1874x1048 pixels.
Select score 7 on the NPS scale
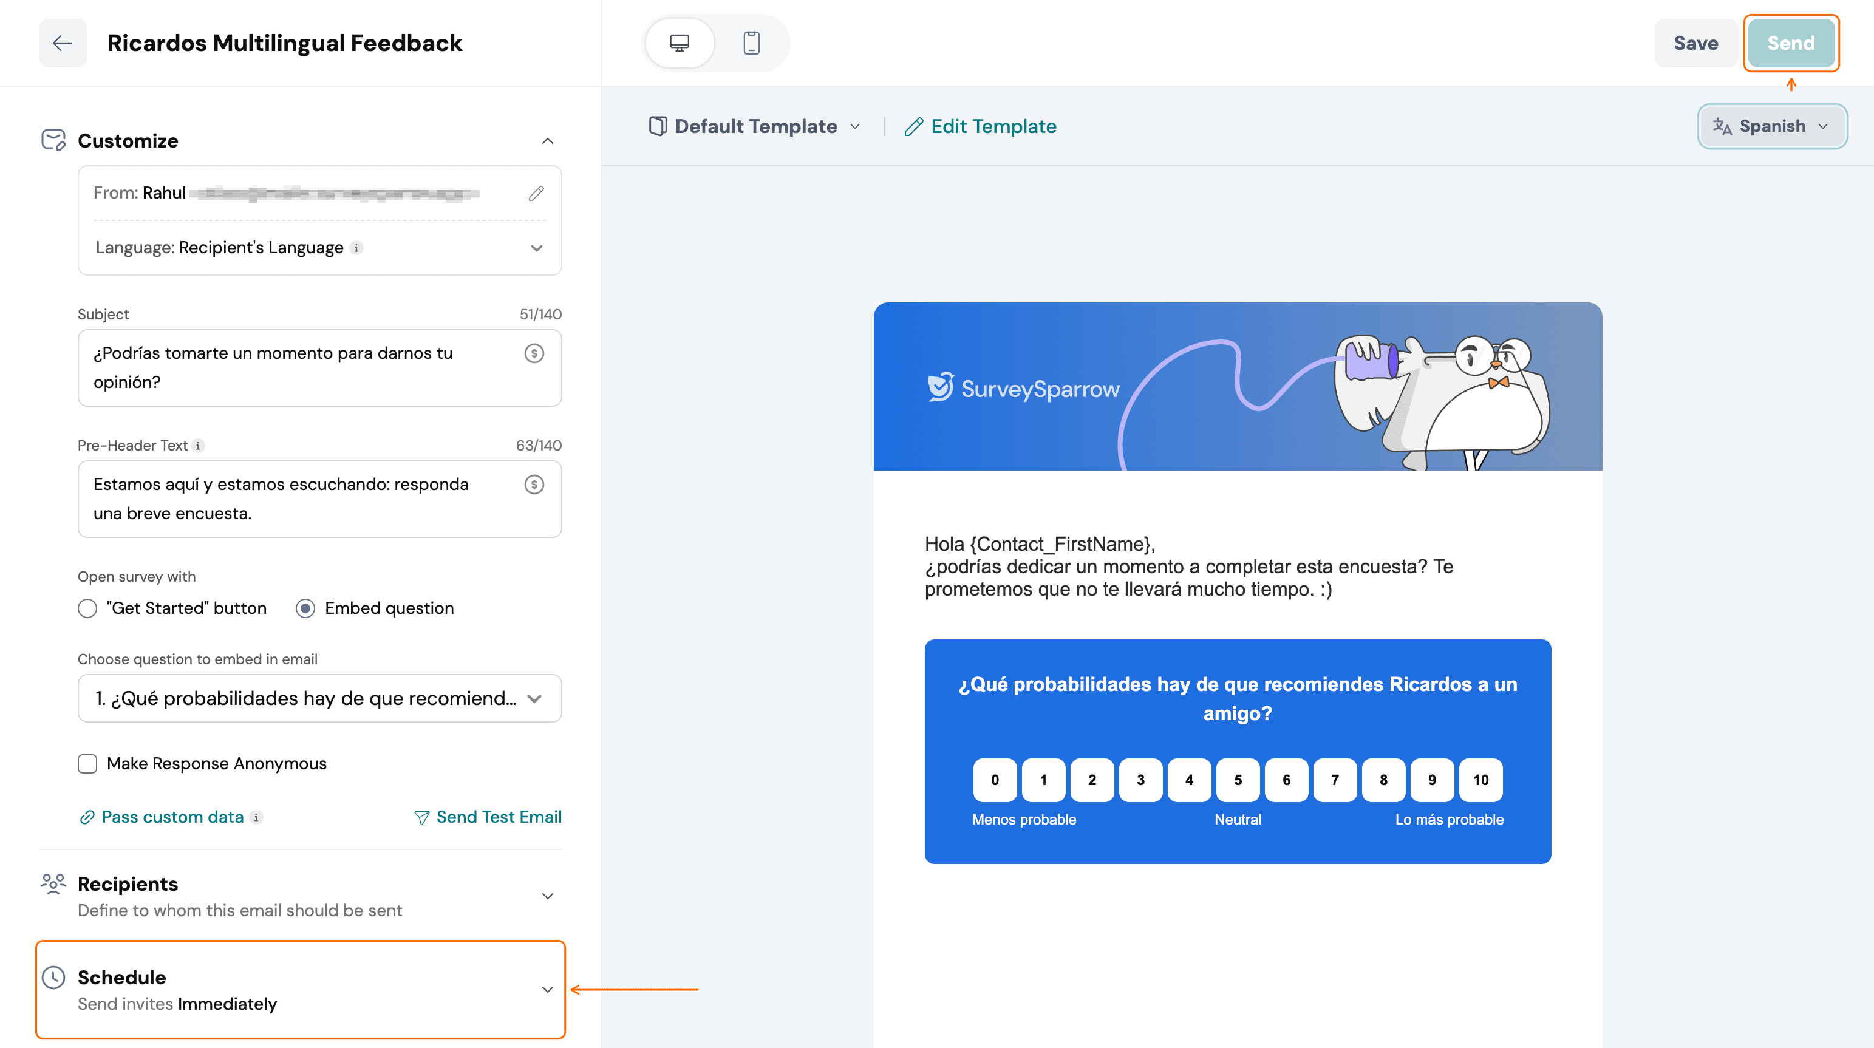(x=1334, y=780)
